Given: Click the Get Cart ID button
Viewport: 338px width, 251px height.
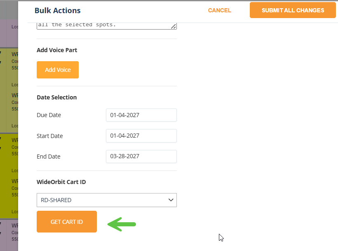Looking at the screenshot, I should click(x=67, y=221).
